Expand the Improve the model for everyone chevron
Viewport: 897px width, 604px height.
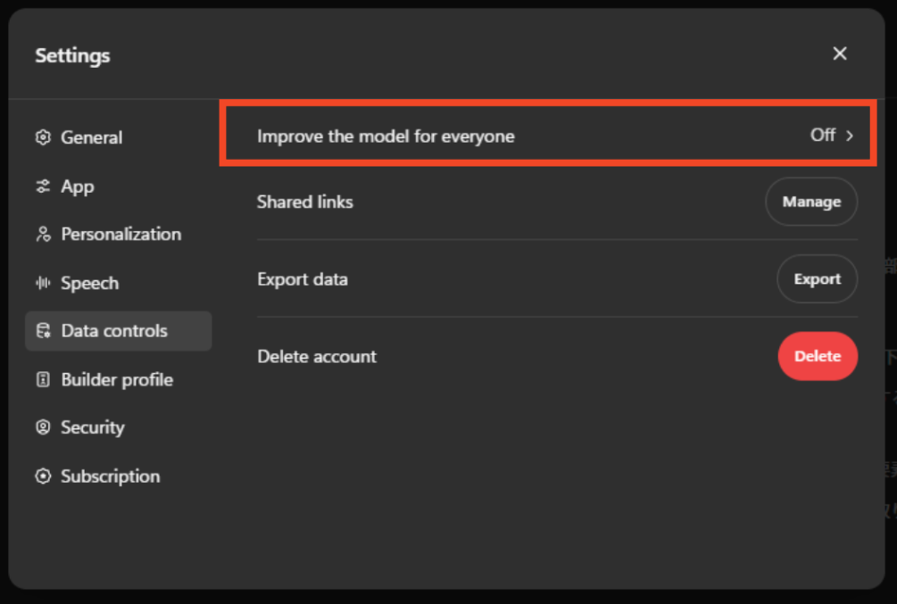[848, 136]
